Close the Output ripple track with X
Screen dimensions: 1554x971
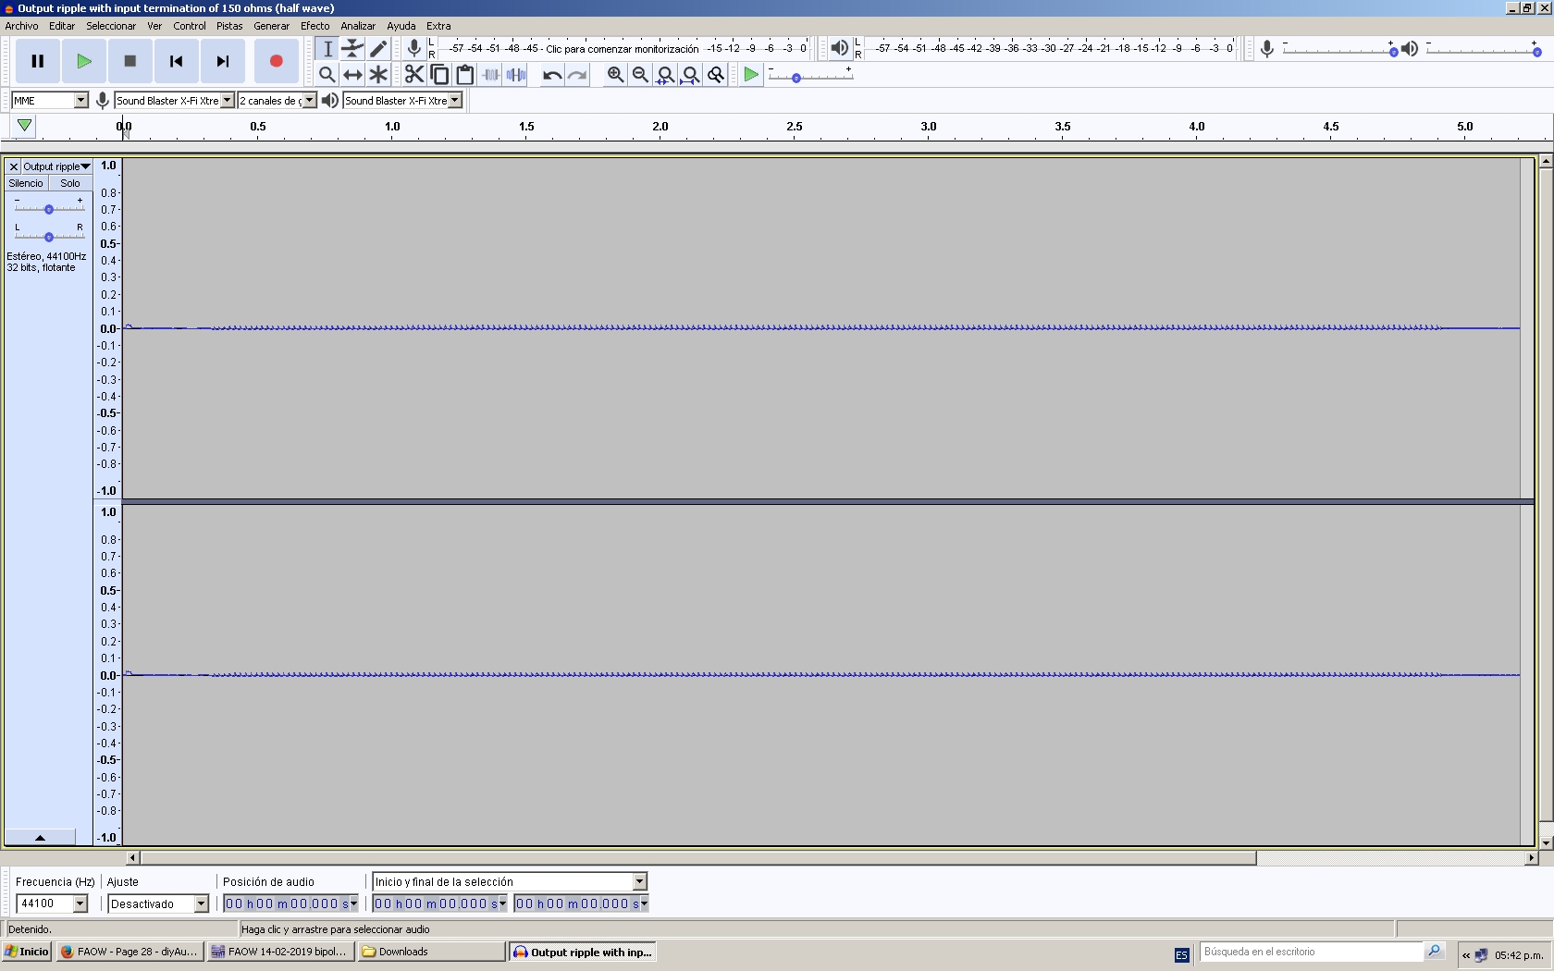13,166
